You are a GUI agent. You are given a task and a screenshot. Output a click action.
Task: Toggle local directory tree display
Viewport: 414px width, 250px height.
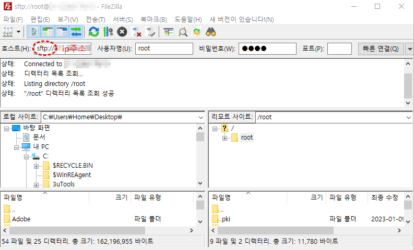tap(48, 32)
